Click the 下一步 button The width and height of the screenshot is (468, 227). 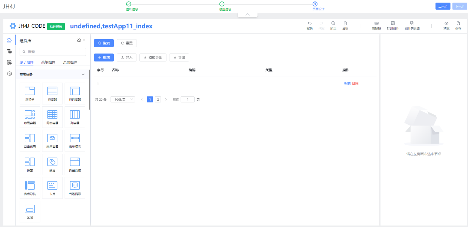459,6
